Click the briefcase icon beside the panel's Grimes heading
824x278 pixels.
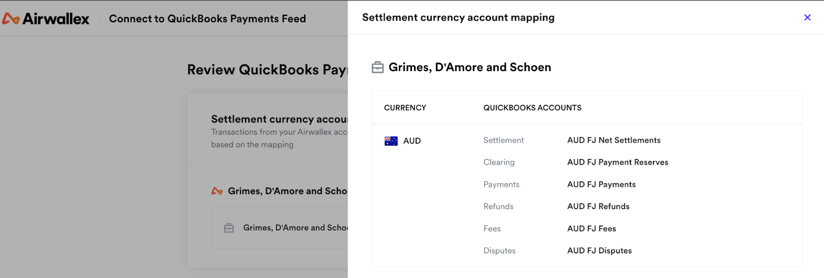coord(377,67)
